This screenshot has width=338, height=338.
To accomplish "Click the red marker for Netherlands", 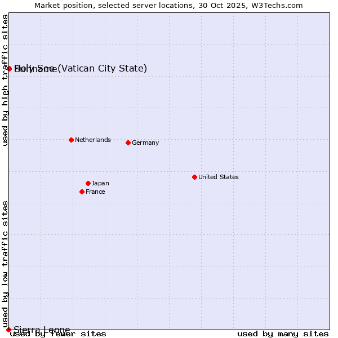I will point(71,140).
